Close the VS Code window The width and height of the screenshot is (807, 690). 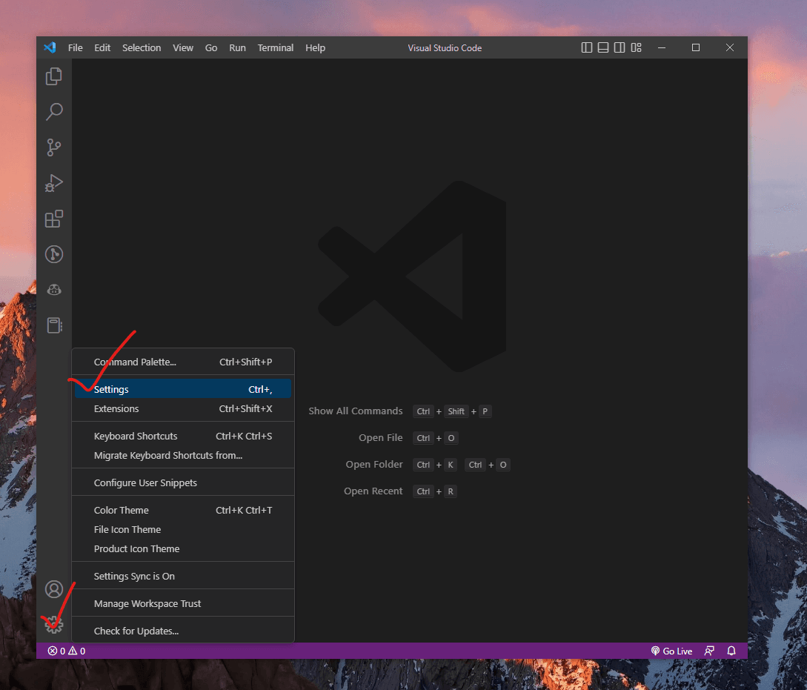[730, 48]
